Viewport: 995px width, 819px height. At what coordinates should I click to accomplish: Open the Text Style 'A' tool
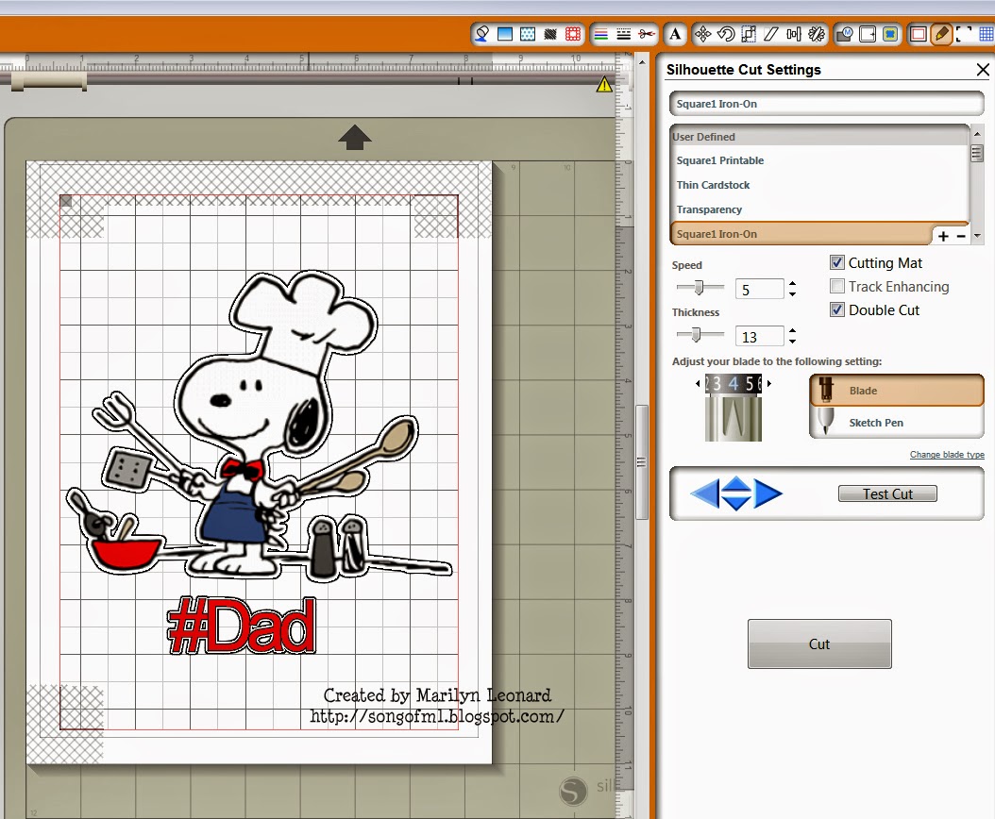point(675,34)
